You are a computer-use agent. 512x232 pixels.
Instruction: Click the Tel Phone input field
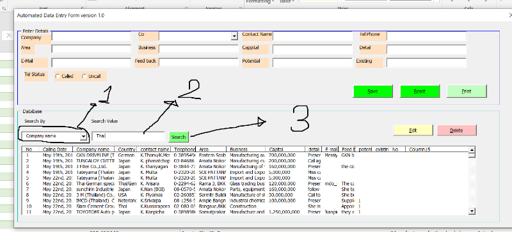426,36
